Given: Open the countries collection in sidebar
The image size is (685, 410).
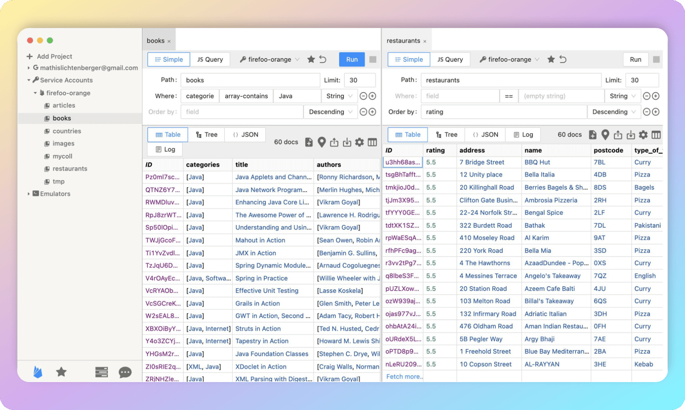Looking at the screenshot, I should coord(67,131).
